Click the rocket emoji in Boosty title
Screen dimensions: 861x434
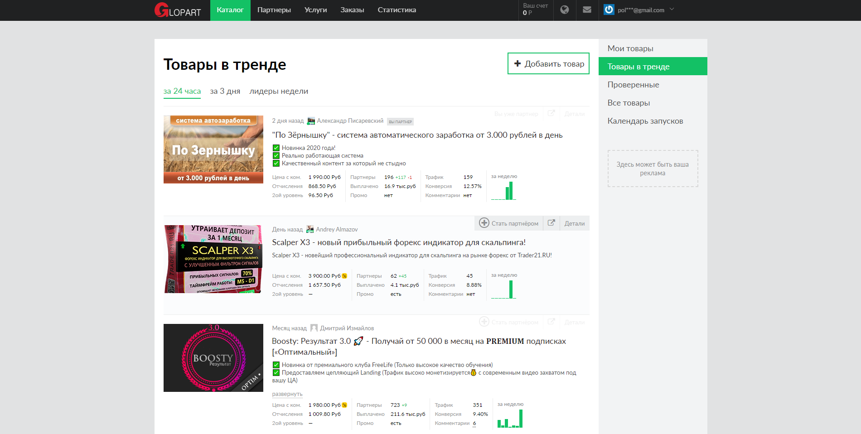click(x=358, y=341)
